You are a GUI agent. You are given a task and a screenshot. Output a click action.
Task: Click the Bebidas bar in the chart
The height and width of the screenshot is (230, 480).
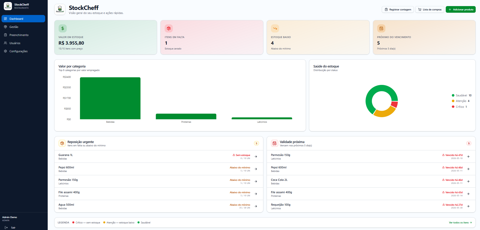(x=110, y=98)
